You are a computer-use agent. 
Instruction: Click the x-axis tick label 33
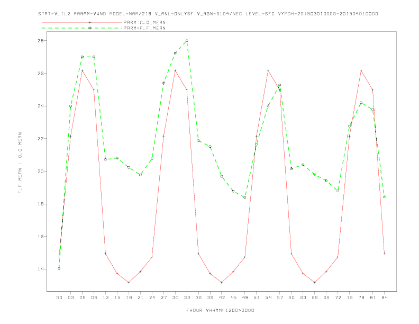pos(187,298)
